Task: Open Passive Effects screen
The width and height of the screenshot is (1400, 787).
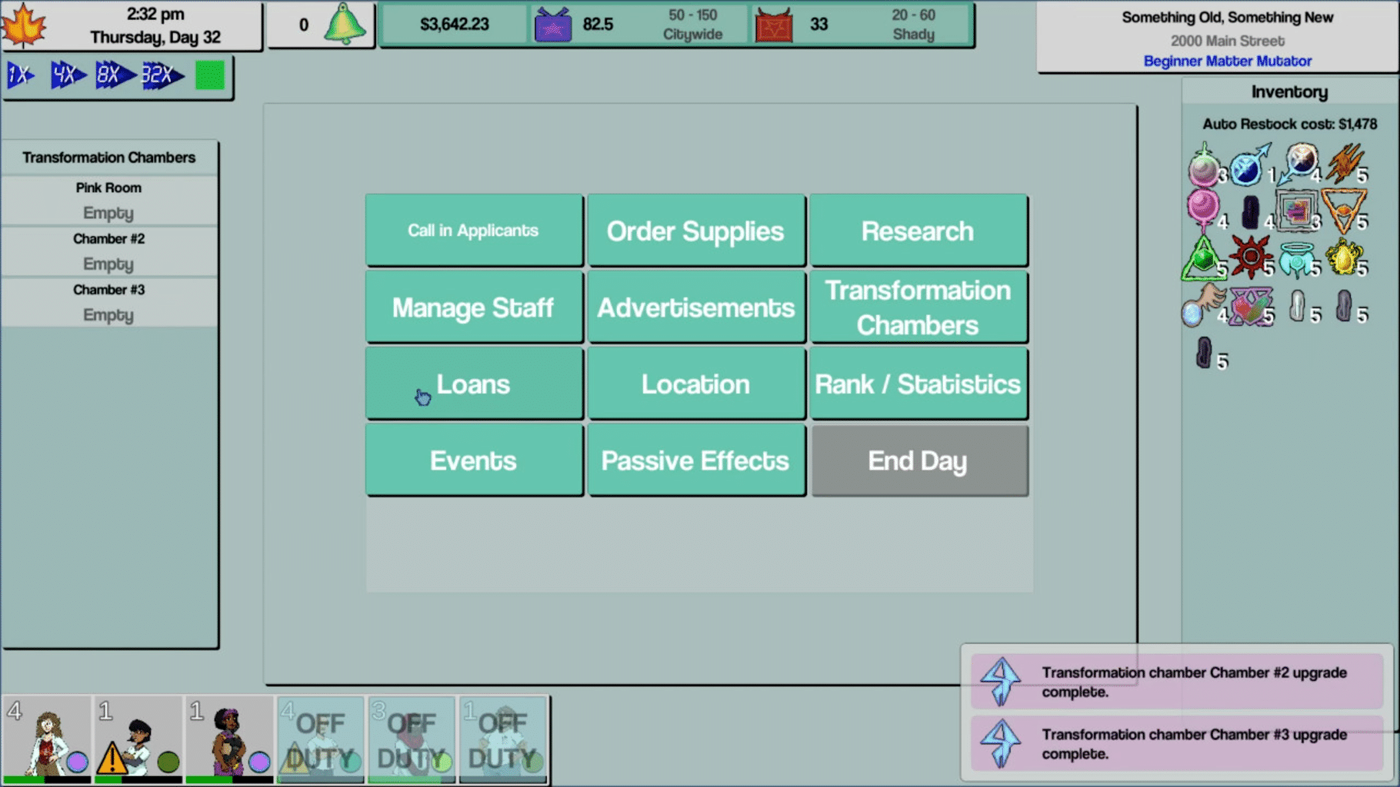Action: pos(696,460)
